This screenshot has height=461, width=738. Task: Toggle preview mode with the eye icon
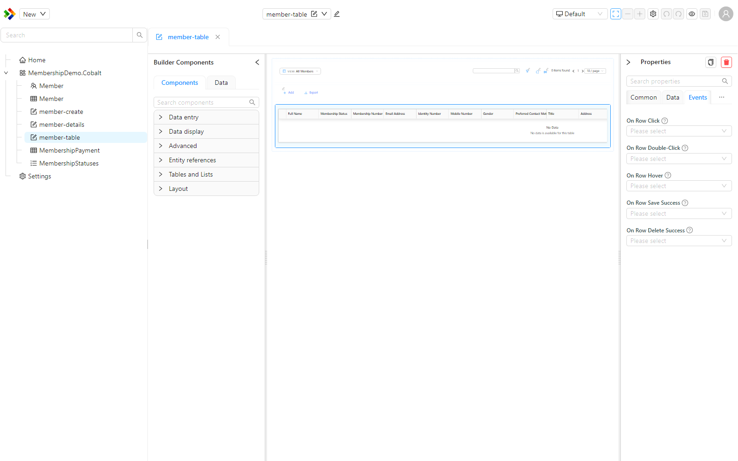(692, 14)
